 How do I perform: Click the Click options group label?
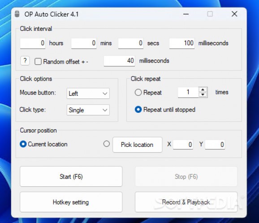[36, 79]
